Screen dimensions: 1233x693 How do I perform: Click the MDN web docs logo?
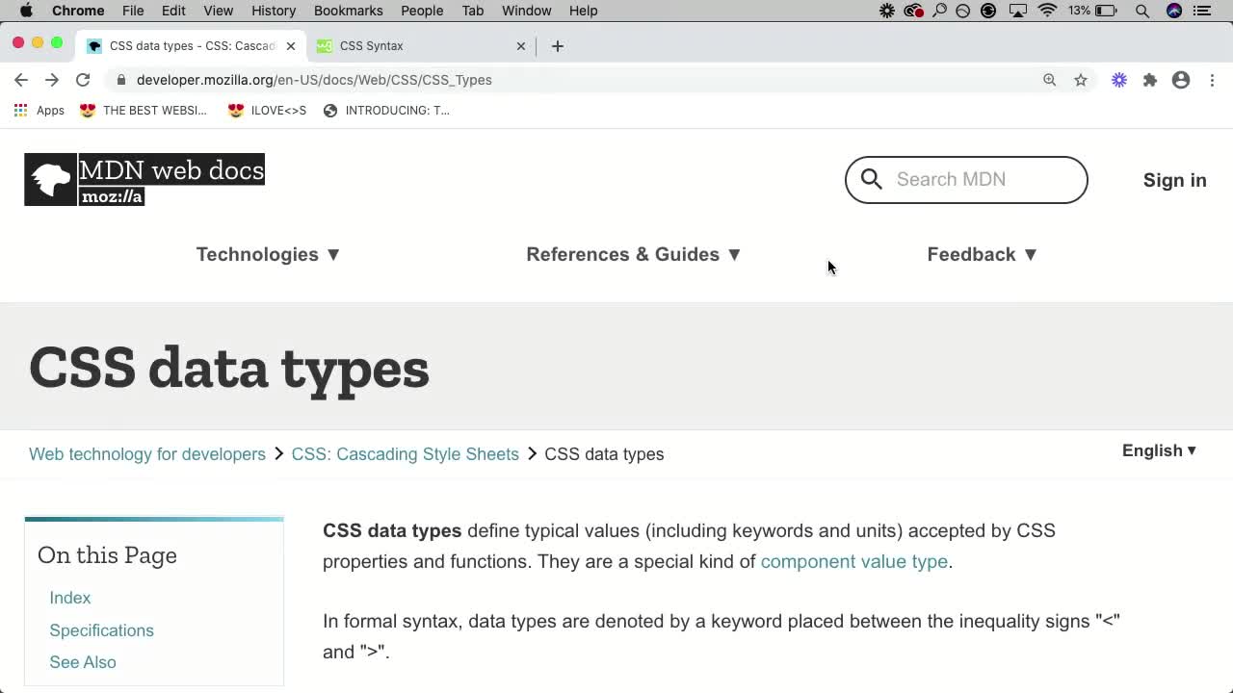(x=144, y=179)
